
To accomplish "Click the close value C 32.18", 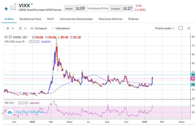I will click(75, 37).
